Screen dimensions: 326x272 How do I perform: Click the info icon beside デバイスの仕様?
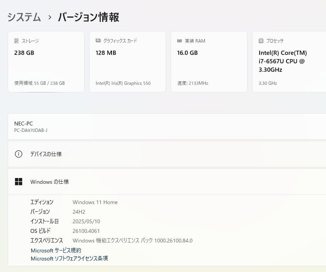(18, 154)
